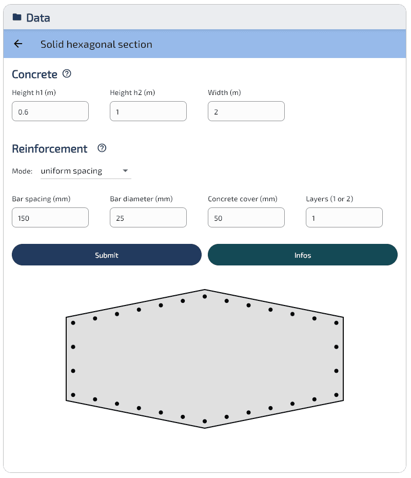411x478 pixels.
Task: Open the reinforcement Mode dropdown
Action: pos(85,171)
